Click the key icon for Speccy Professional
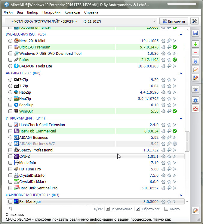 (x=169, y=150)
